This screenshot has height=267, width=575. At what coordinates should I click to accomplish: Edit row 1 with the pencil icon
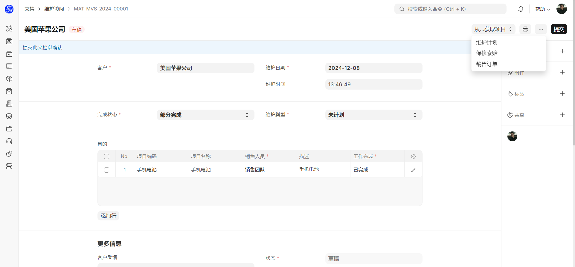tap(413, 170)
